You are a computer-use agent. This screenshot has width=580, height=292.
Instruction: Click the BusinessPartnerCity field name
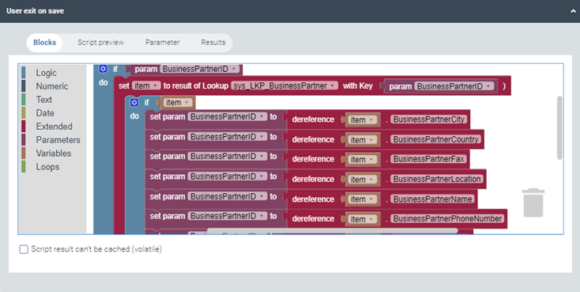coord(429,119)
